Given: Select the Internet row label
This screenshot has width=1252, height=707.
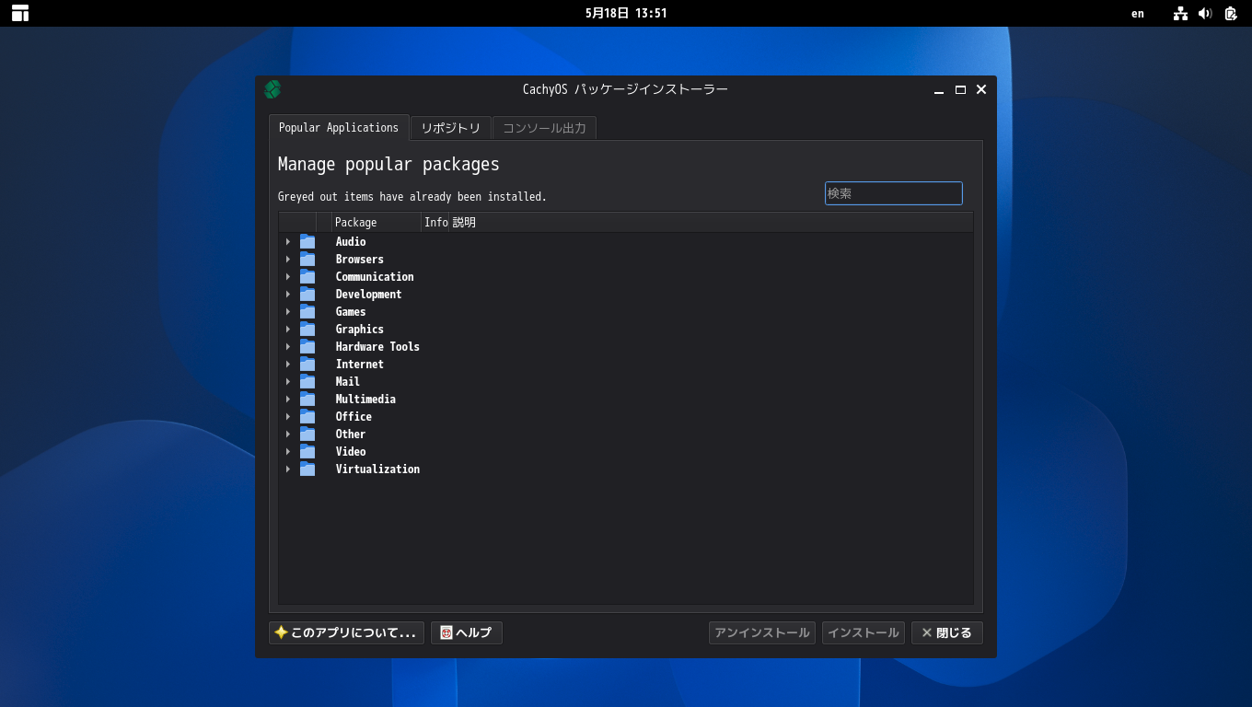Looking at the screenshot, I should (x=360, y=364).
